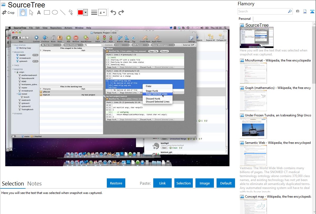
Task: Select the straight line tool
Action: pyautogui.click(x=63, y=12)
